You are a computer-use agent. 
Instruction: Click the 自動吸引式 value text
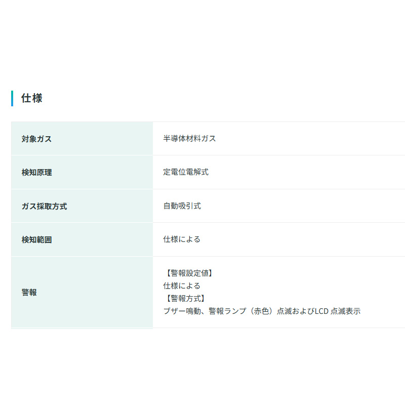182,206
